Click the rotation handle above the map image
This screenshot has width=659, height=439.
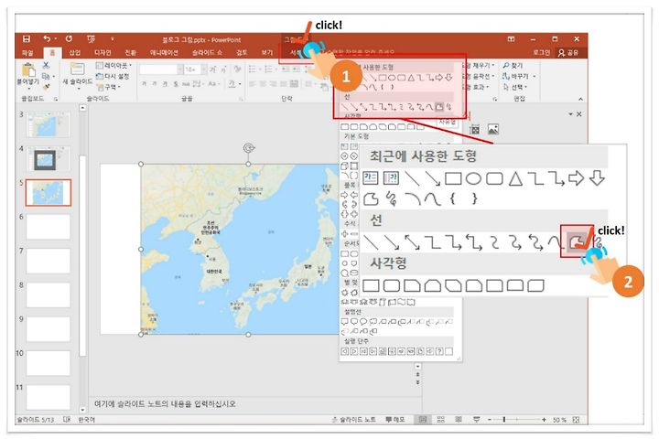(249, 148)
